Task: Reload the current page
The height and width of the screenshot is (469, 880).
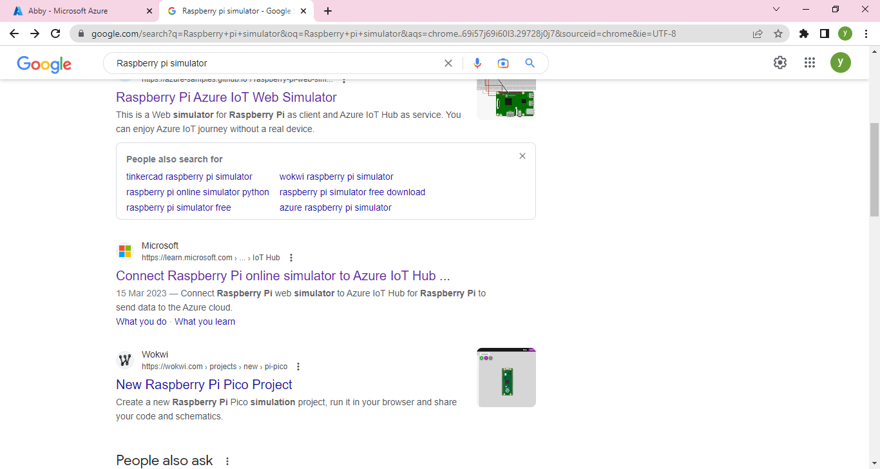Action: (55, 33)
